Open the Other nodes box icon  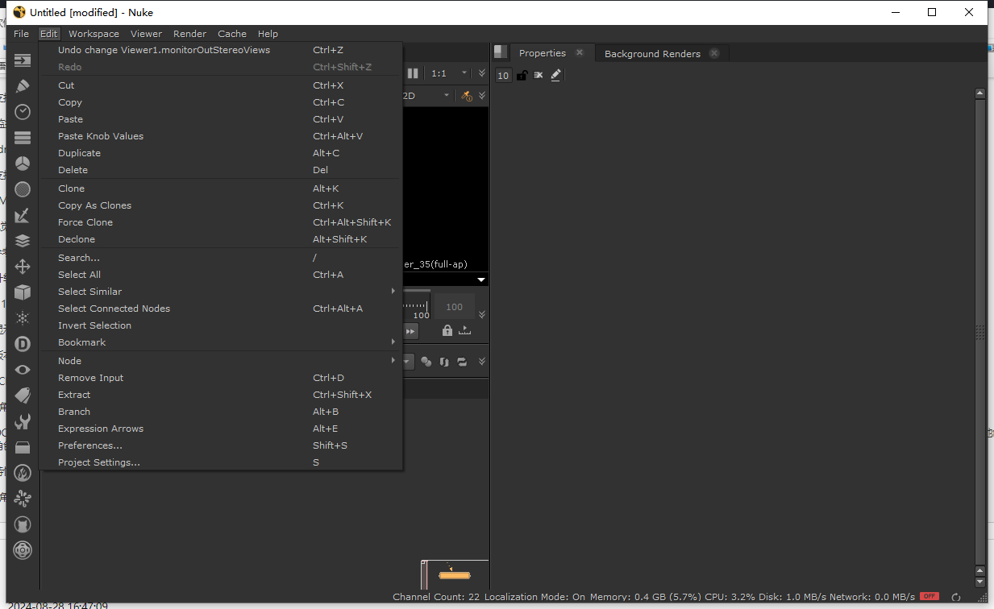23,447
